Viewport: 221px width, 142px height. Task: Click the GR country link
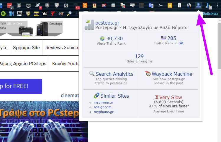[x=181, y=43]
